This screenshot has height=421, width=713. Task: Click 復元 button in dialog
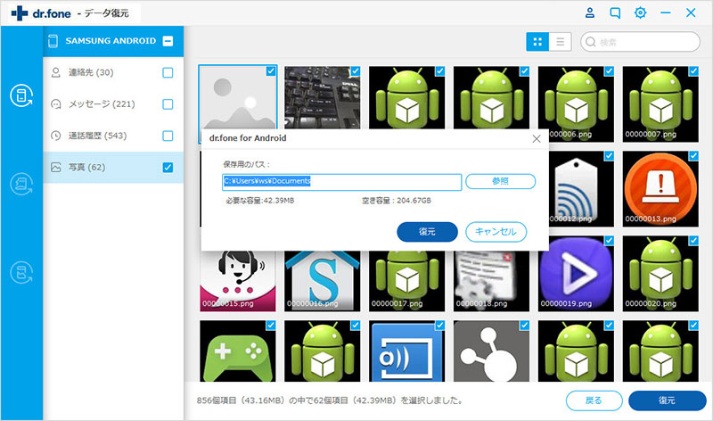[427, 232]
